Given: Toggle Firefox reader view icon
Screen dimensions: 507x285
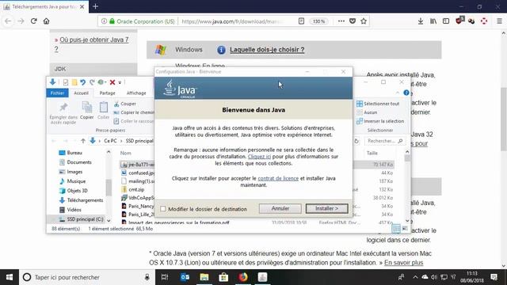Looking at the screenshot, I should click(x=301, y=21).
